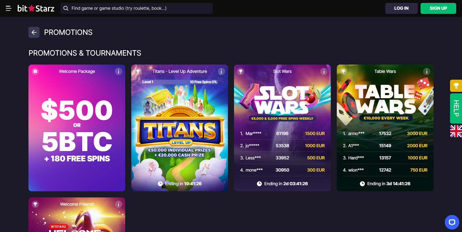This screenshot has height=232, width=462.
Task: Click the 'Welcome Package' card title
Action: tap(77, 71)
